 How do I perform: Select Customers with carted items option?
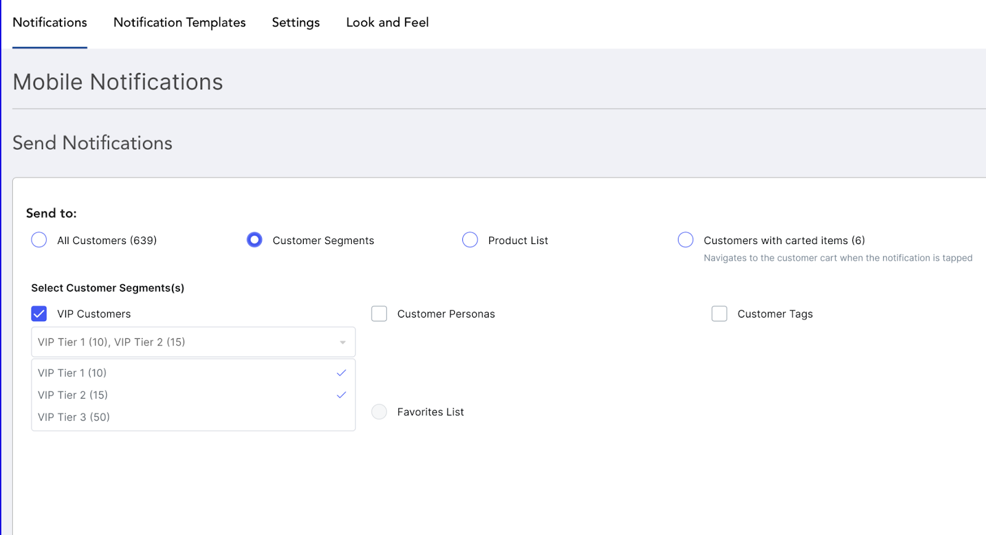[686, 240]
